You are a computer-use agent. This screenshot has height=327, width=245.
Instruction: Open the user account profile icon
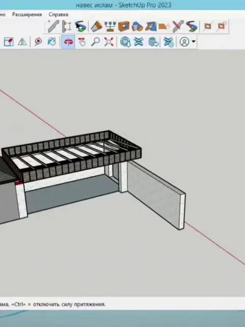(x=184, y=42)
